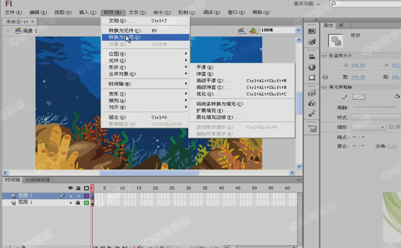This screenshot has width=401, height=248.
Task: Toggle visibility dot of 图层 2
Action: pos(71,196)
